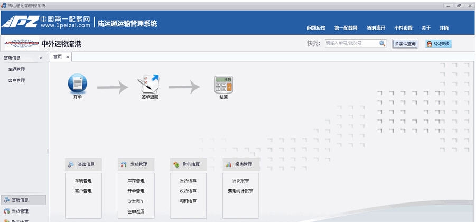This screenshot has height=222, width=476.
Task: Open the 报表管理 card header on the home page
Action: (x=241, y=164)
